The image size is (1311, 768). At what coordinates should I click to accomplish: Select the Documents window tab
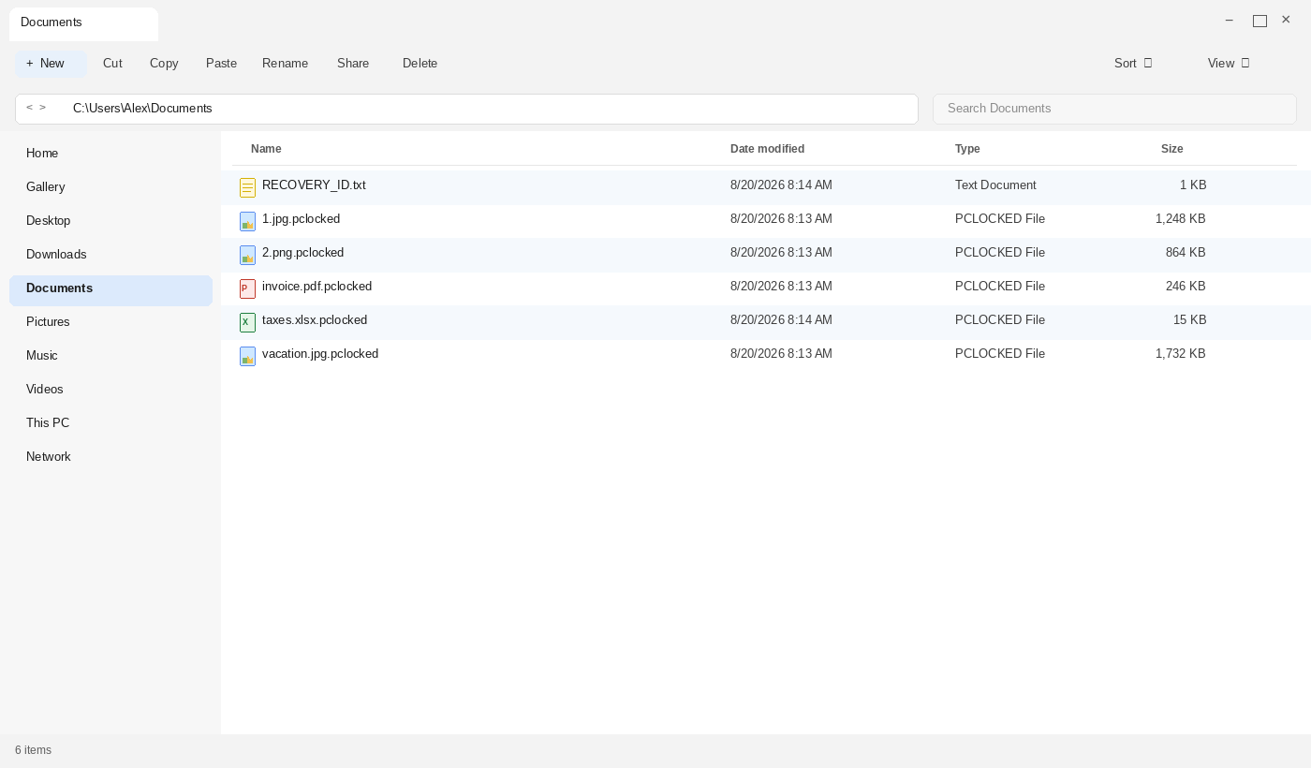[x=83, y=23]
